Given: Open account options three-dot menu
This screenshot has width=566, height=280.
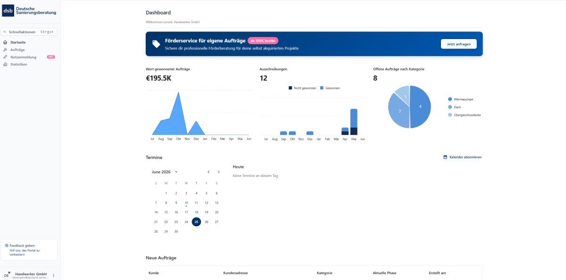Looking at the screenshot, I should [x=53, y=275].
